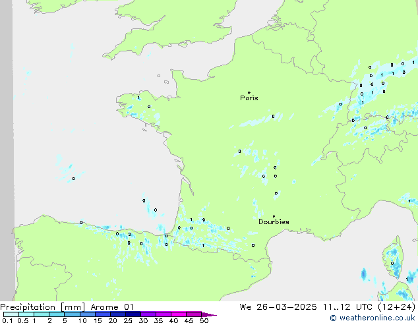Click the legend scale number 0.1
The width and height of the screenshot is (418, 323).
[7, 320]
